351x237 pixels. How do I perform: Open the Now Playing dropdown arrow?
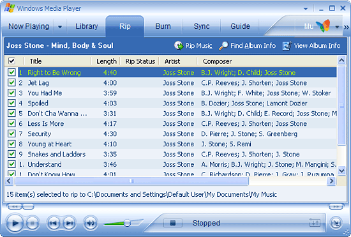[60, 27]
